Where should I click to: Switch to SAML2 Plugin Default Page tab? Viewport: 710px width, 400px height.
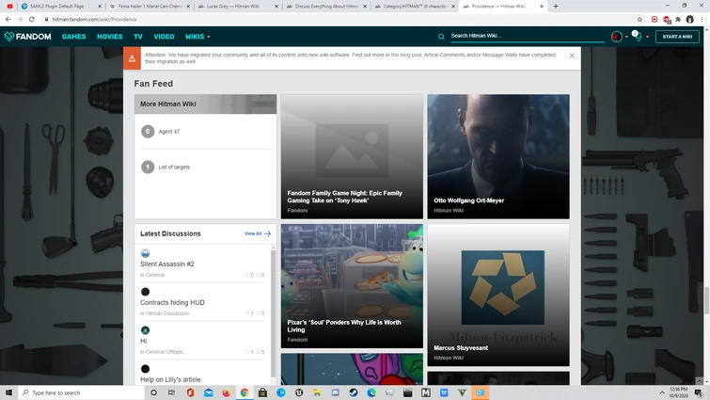click(61, 7)
